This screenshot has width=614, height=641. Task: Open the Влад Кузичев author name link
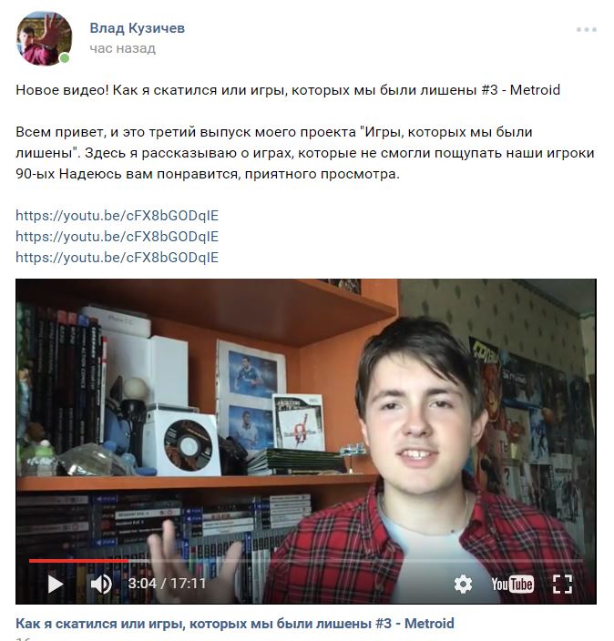click(x=137, y=28)
